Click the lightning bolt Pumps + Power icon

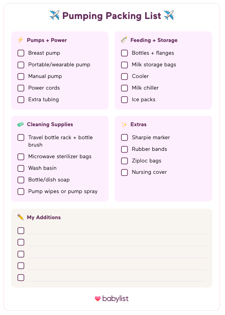pos(20,40)
